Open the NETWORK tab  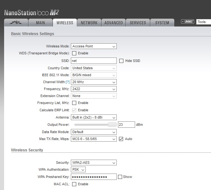pyautogui.click(x=89, y=23)
